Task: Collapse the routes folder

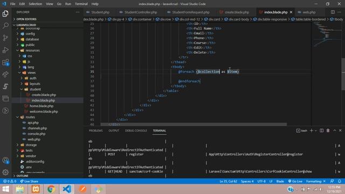Action: click(x=47, y=117)
